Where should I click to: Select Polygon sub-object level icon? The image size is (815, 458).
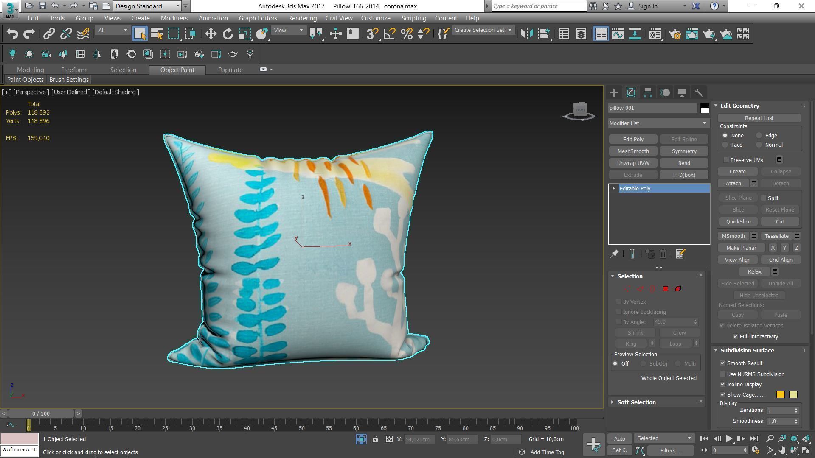[665, 289]
